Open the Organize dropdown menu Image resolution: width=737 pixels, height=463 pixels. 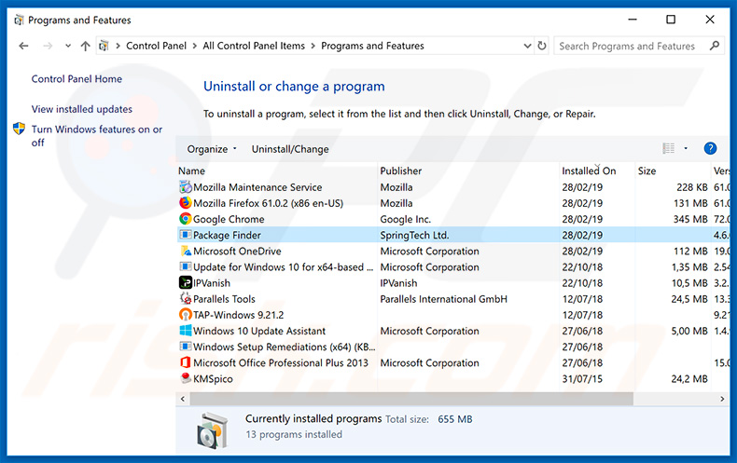(212, 149)
